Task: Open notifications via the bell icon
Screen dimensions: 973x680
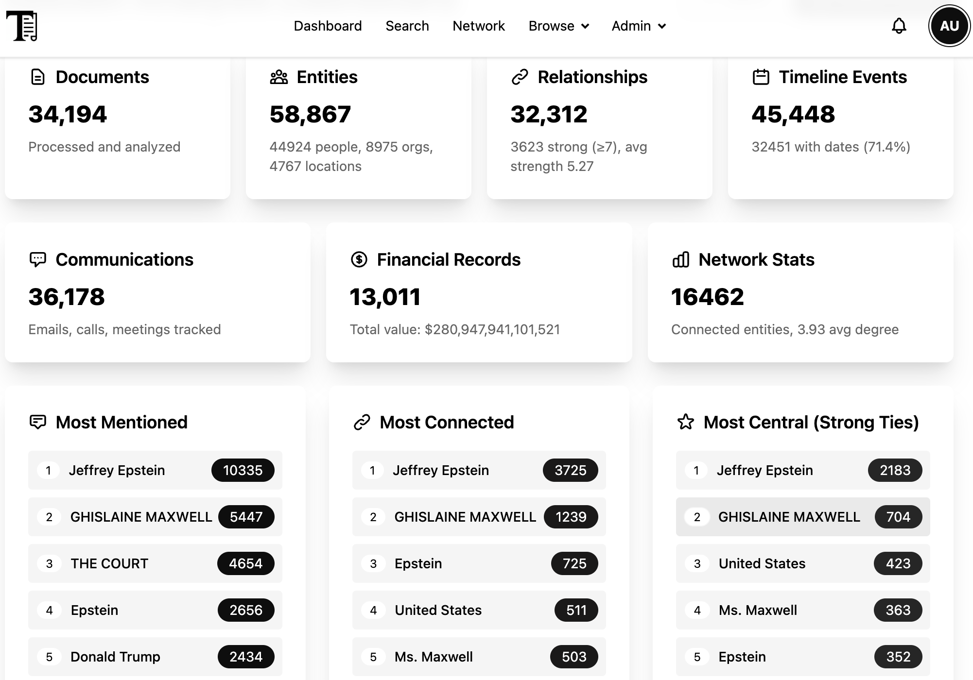Action: click(899, 26)
